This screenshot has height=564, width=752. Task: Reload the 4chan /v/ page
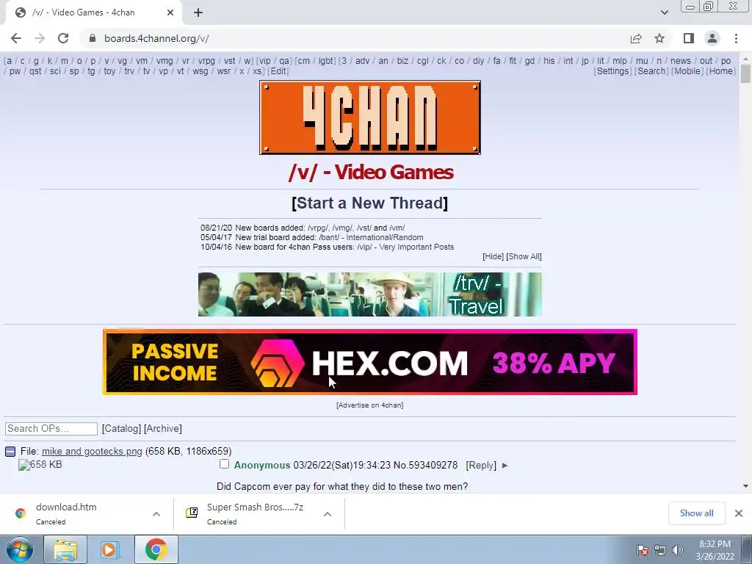tap(63, 38)
